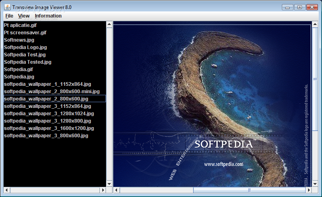Click image pane scroll left arrow
322x197 pixels.
[117, 190]
